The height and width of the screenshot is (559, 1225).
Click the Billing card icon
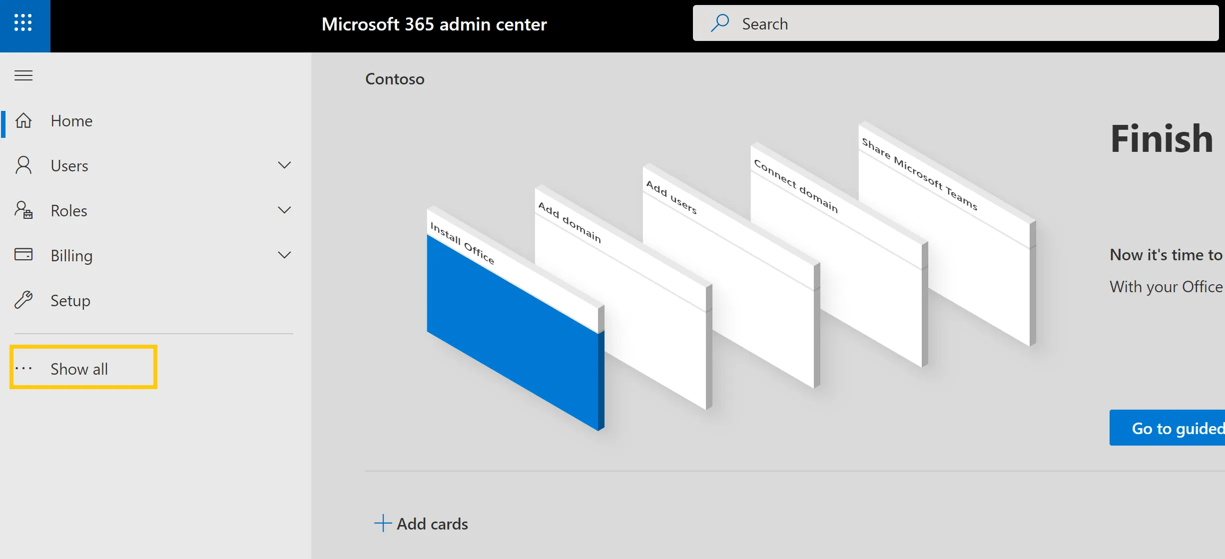coord(23,254)
